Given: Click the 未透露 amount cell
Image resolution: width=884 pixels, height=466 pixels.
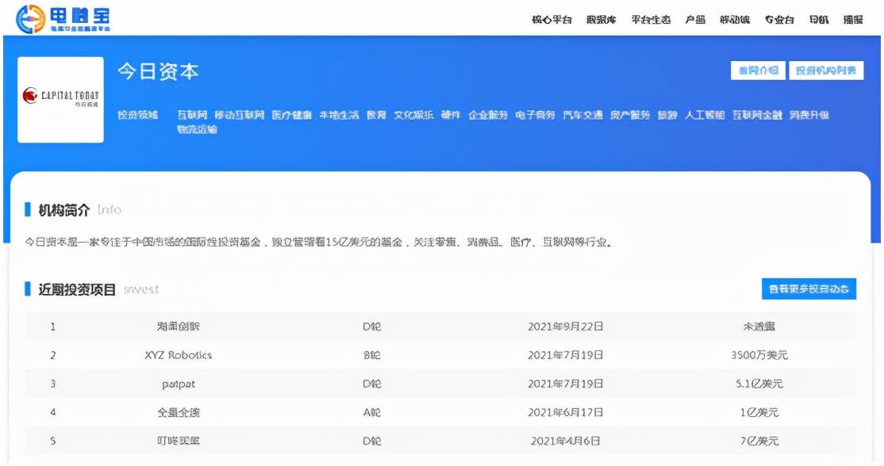Looking at the screenshot, I should (x=759, y=327).
